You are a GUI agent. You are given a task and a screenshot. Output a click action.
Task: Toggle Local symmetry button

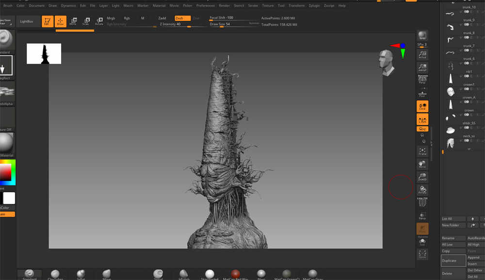point(422,106)
